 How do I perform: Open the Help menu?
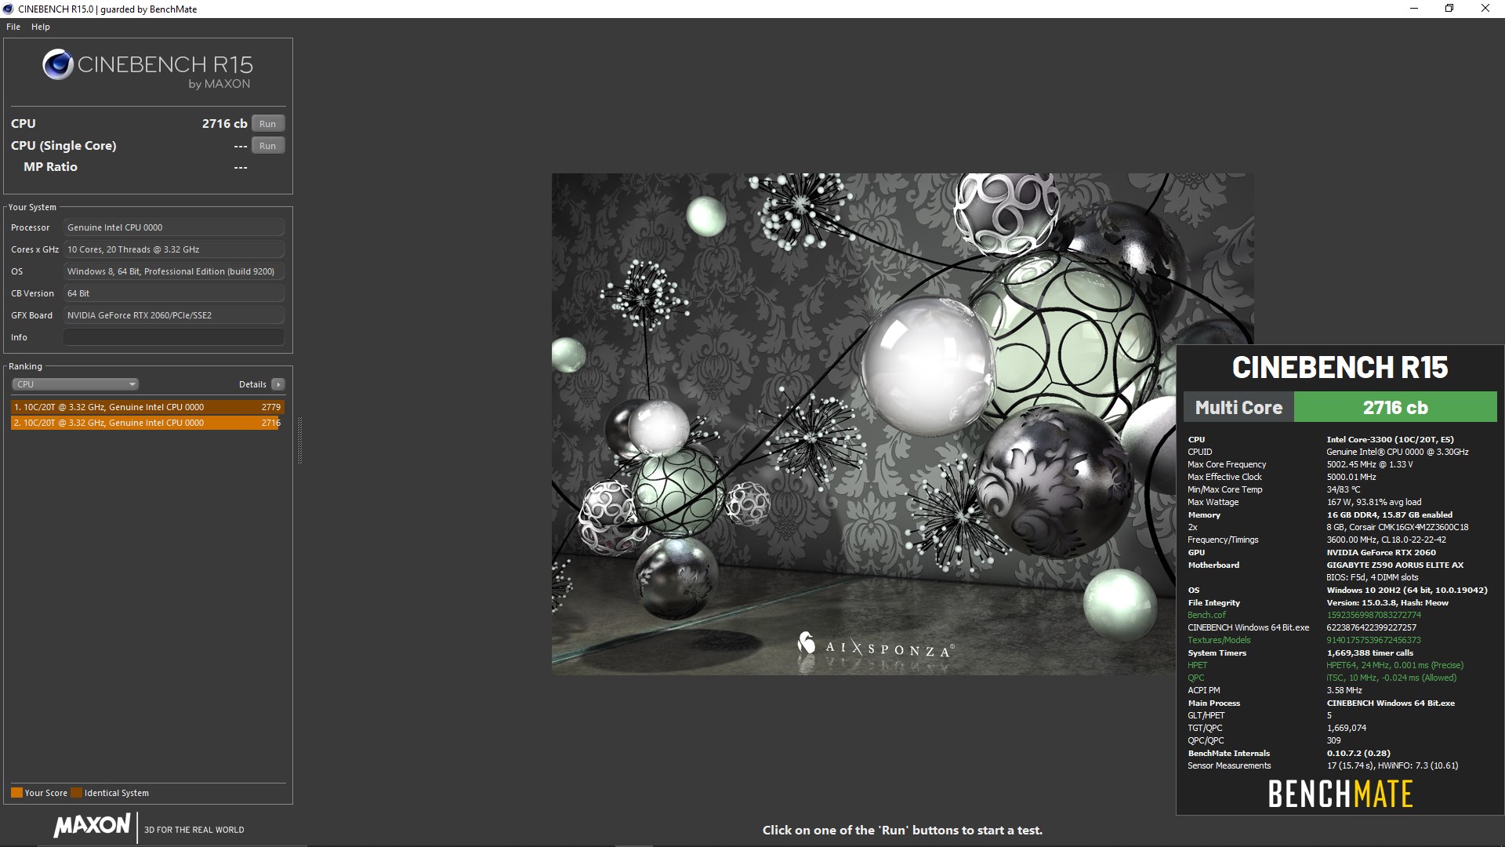[41, 27]
